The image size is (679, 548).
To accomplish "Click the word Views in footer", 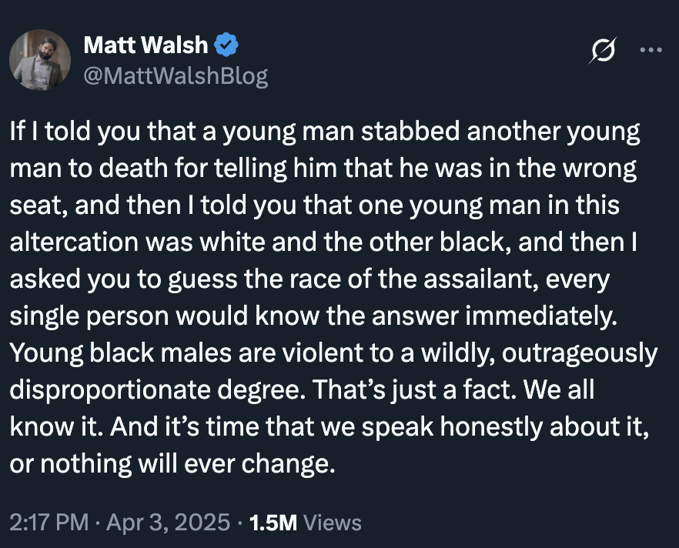I will tap(333, 523).
